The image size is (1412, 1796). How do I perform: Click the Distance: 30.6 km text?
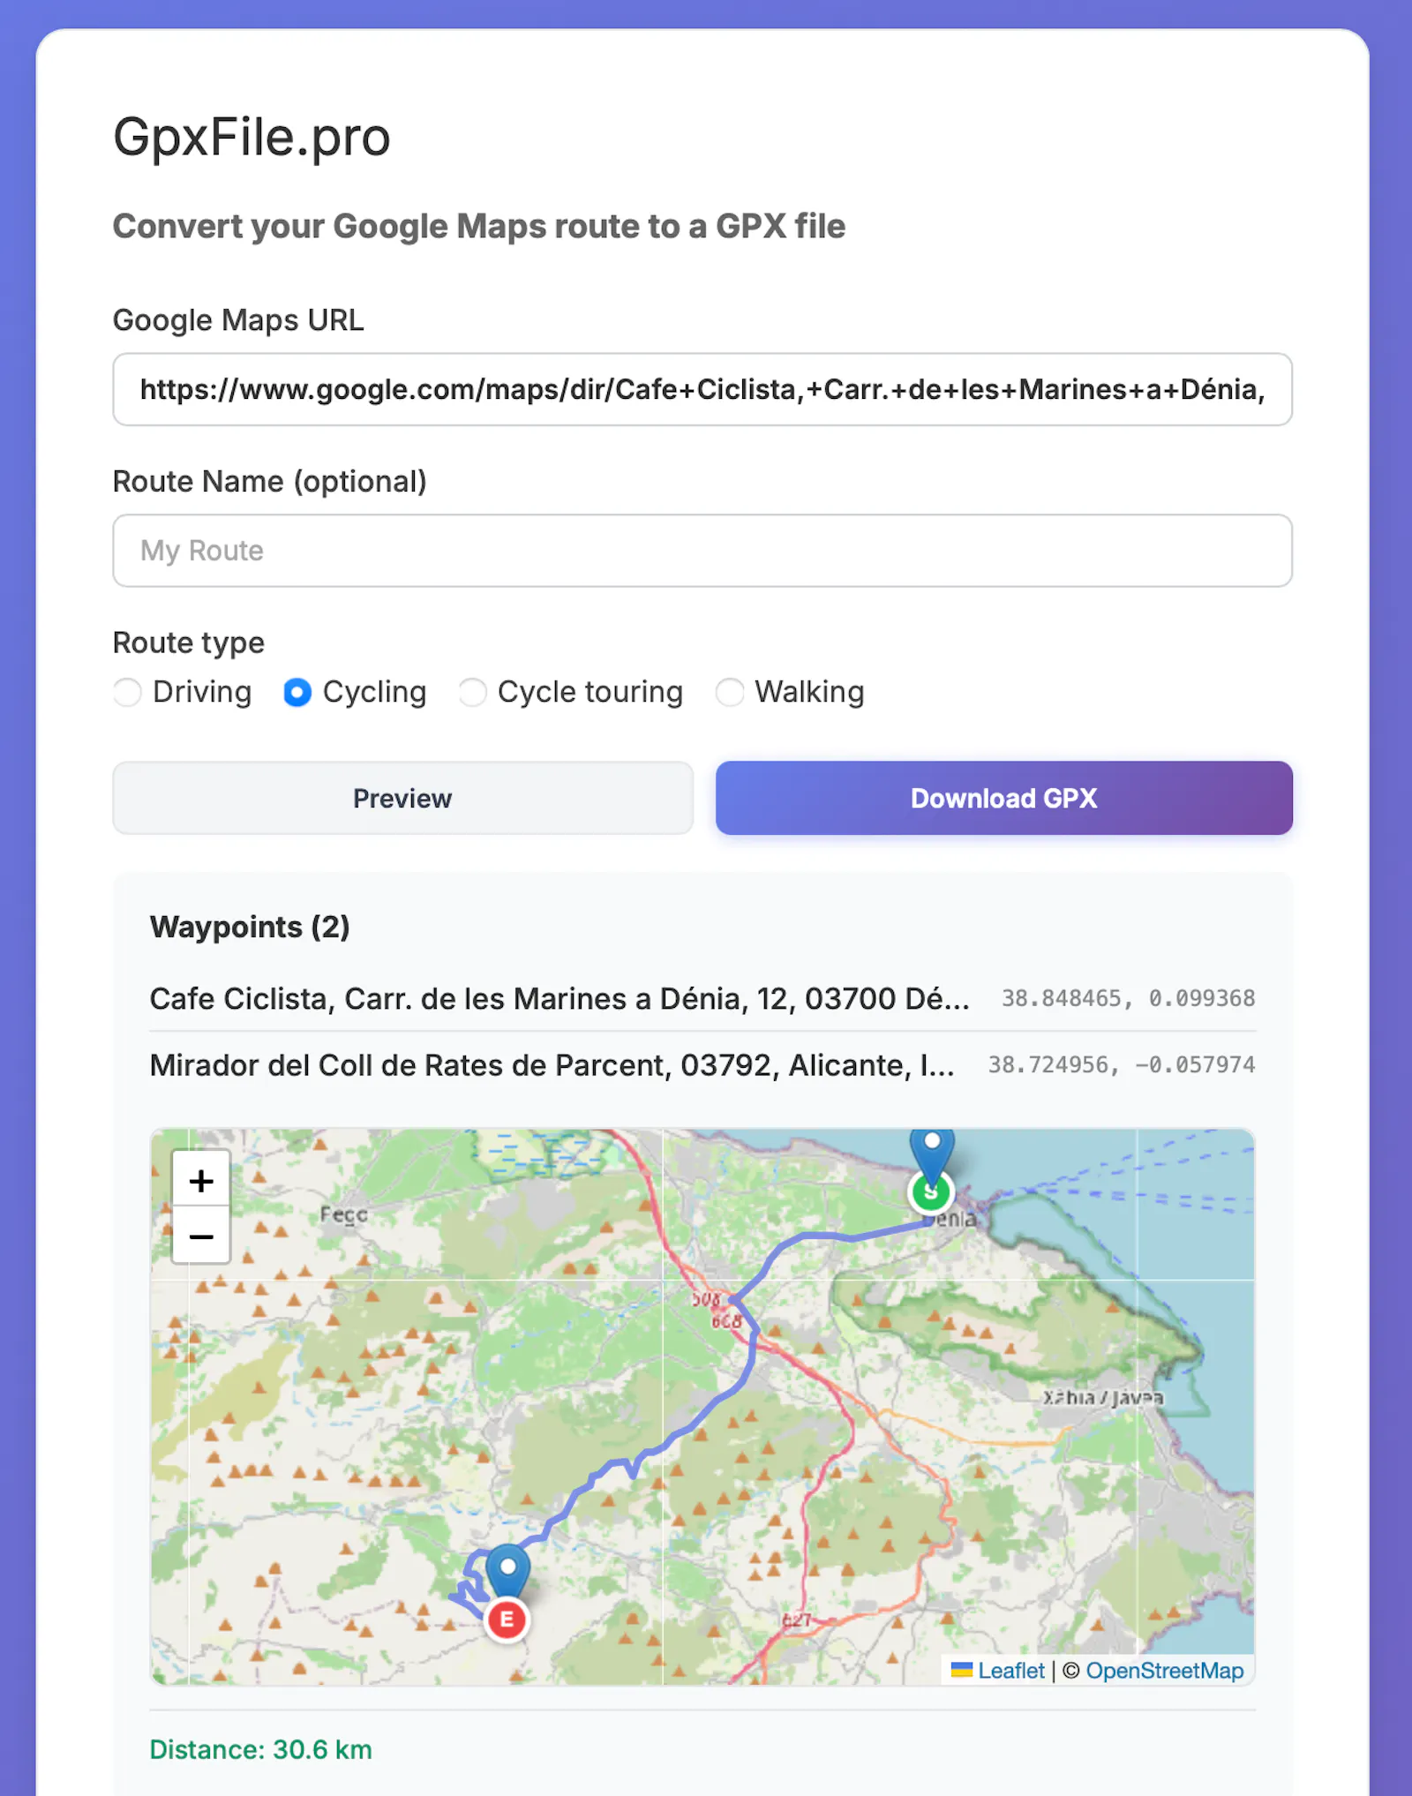click(x=261, y=1749)
